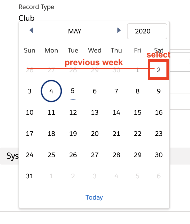Pick Thursday May 7

pyautogui.click(x=116, y=91)
